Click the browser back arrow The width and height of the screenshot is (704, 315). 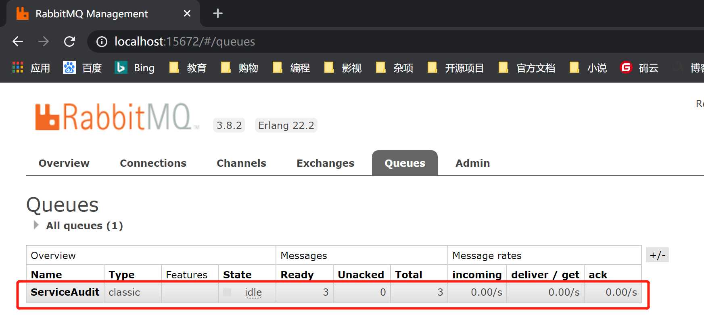coord(18,41)
